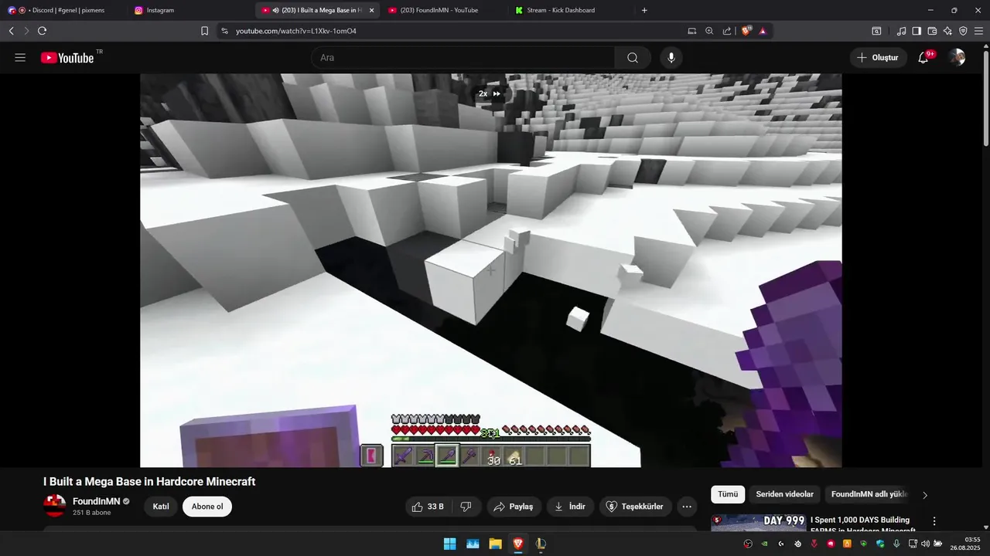The width and height of the screenshot is (990, 556).
Task: Focus the YouTube Ara search field
Action: coord(463,58)
